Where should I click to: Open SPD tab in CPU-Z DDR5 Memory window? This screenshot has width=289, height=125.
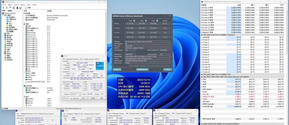pos(81,114)
